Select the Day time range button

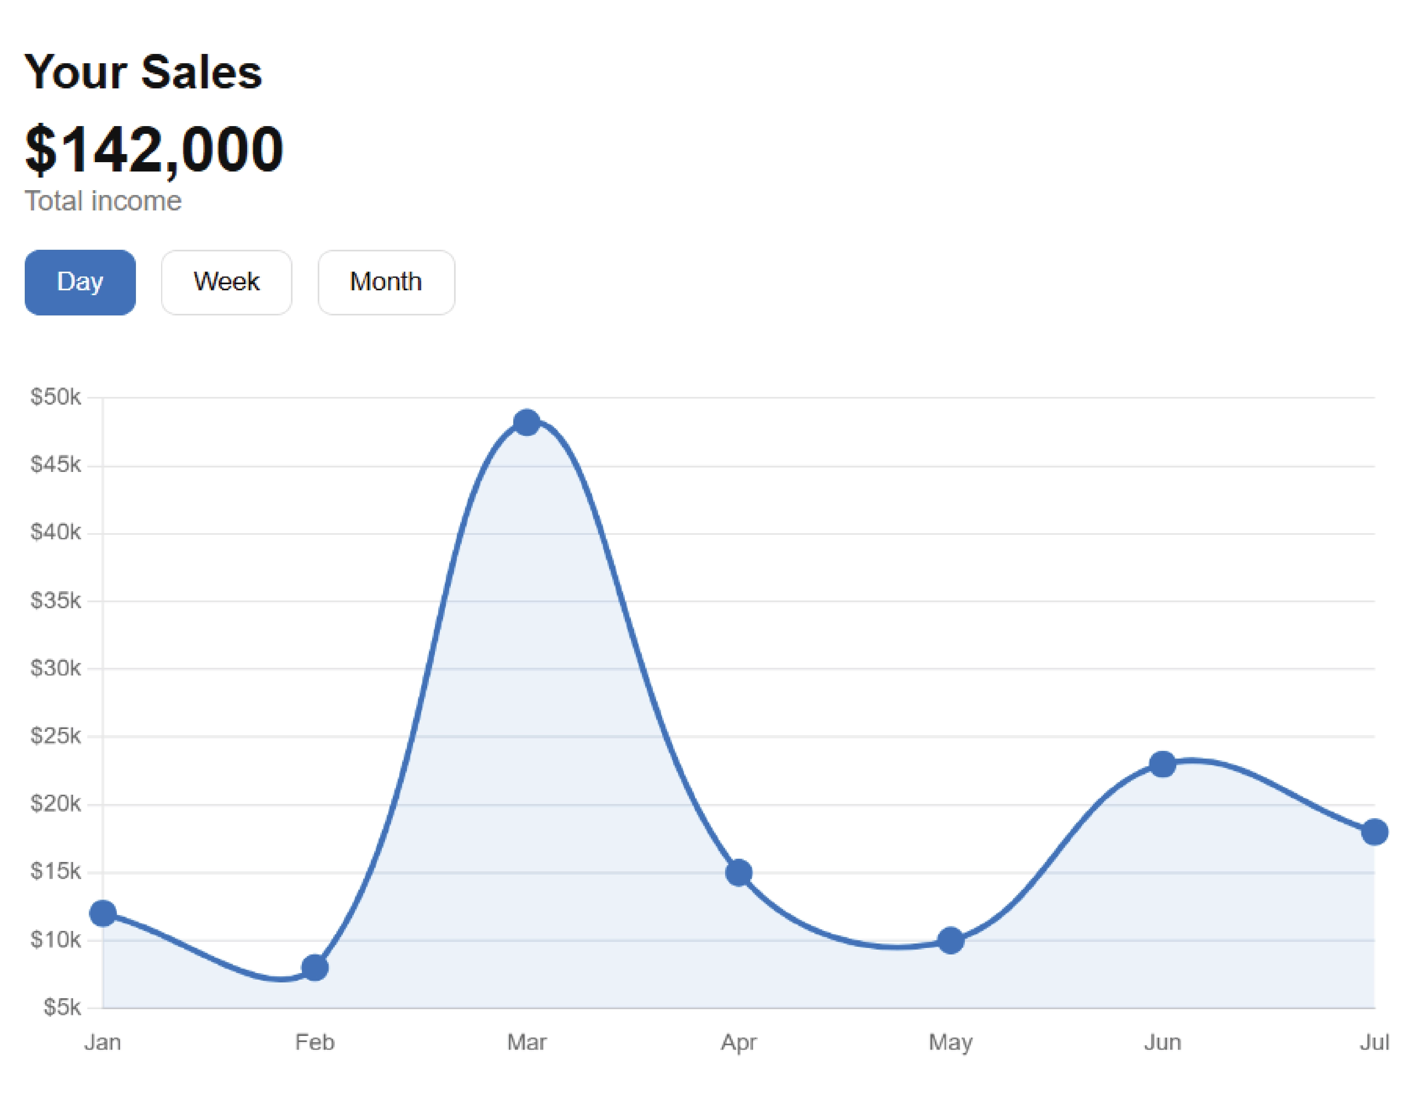point(80,282)
